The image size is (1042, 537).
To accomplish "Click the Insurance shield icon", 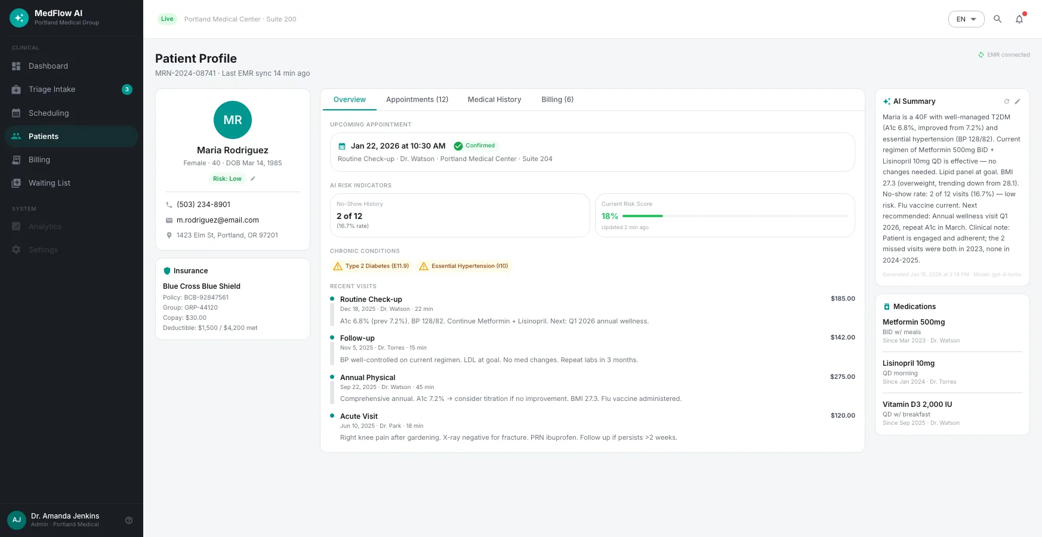I will click(x=167, y=271).
